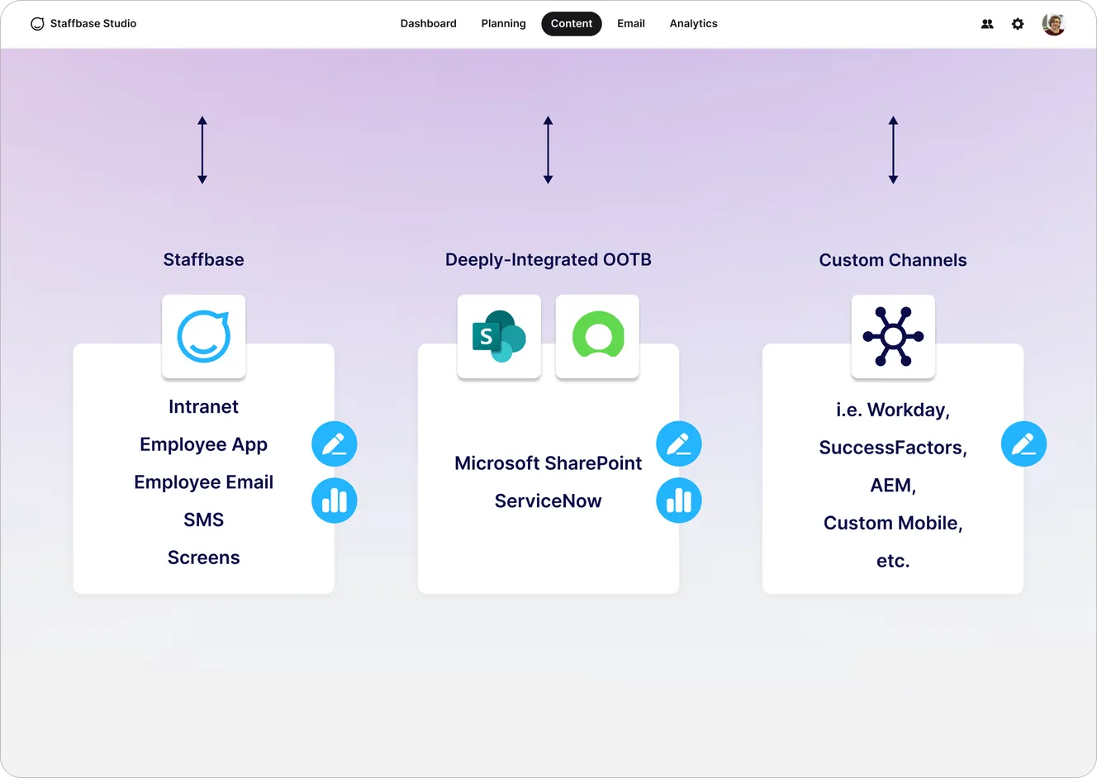Click the Microsoft SharePoint logo tile
Viewport: 1097px width, 778px height.
pyautogui.click(x=499, y=337)
